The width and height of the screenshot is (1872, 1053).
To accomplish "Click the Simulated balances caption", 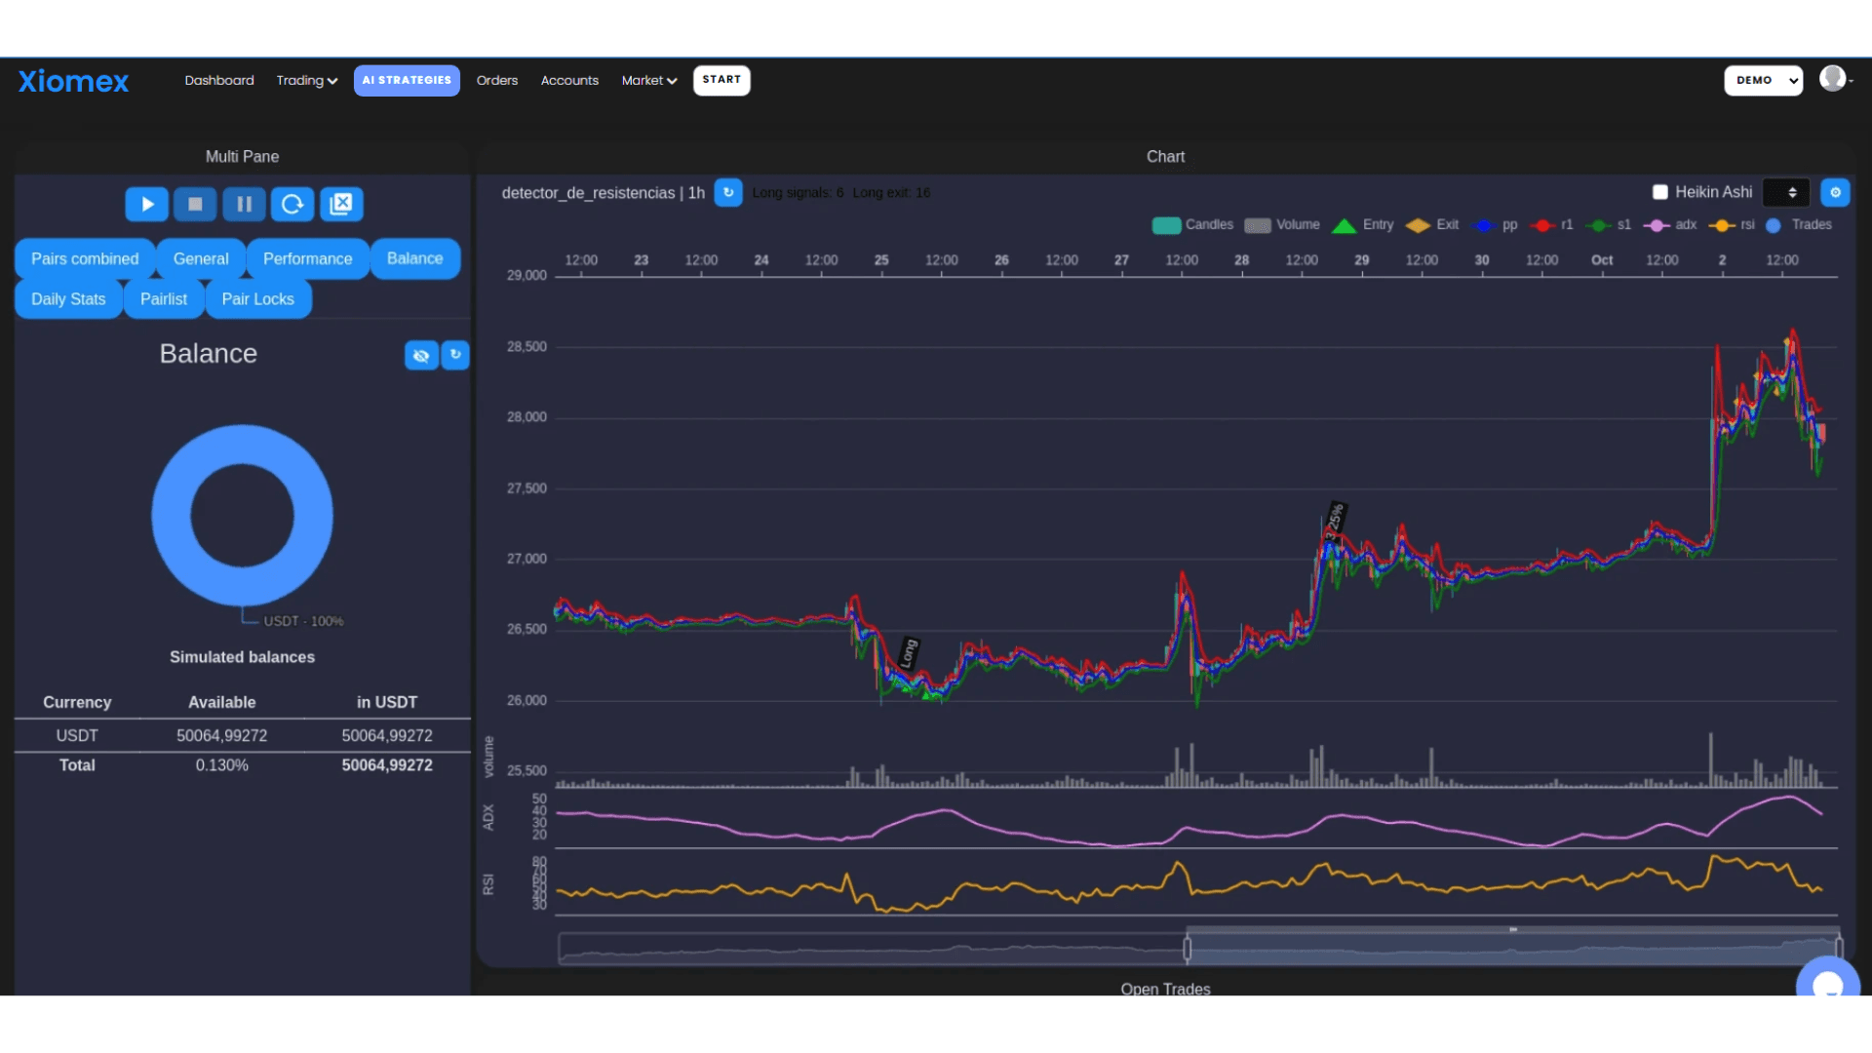I will tap(242, 657).
